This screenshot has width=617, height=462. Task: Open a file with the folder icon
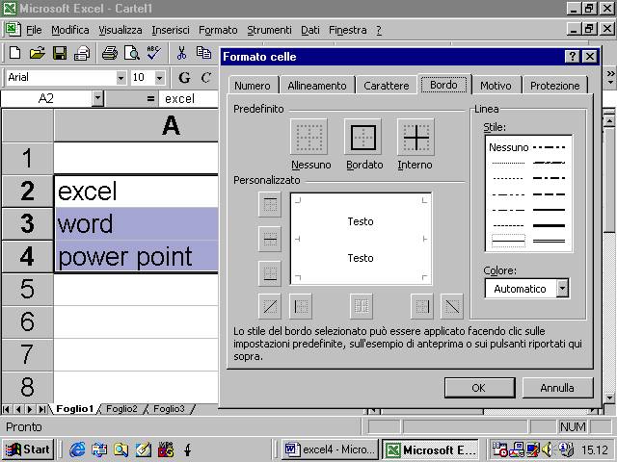click(x=37, y=53)
